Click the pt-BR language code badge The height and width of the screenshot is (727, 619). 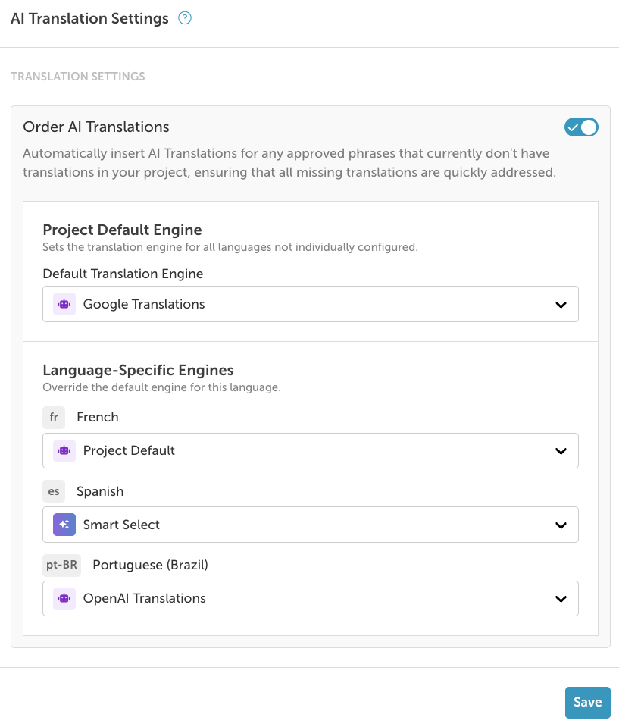[61, 565]
